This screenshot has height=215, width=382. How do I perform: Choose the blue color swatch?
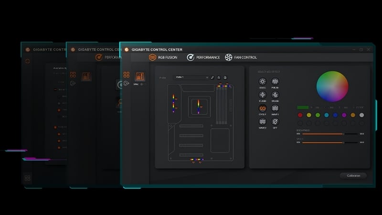pos(335,115)
